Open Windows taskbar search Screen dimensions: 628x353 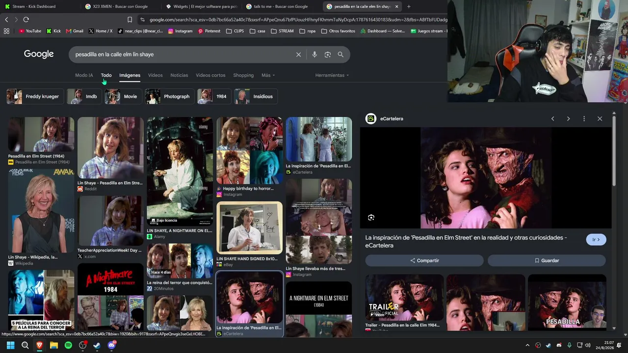tap(25, 345)
